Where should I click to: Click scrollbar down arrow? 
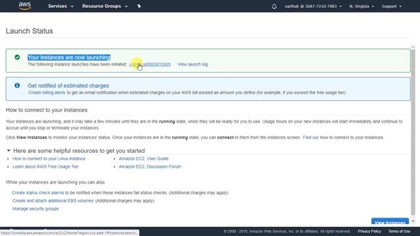[x=413, y=222]
